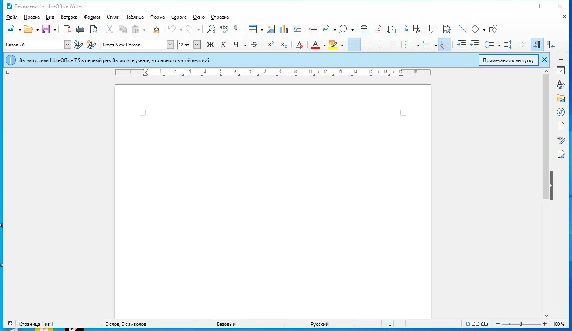The width and height of the screenshot is (572, 331).
Task: Open the Gallery sidebar panel
Action: tap(561, 98)
